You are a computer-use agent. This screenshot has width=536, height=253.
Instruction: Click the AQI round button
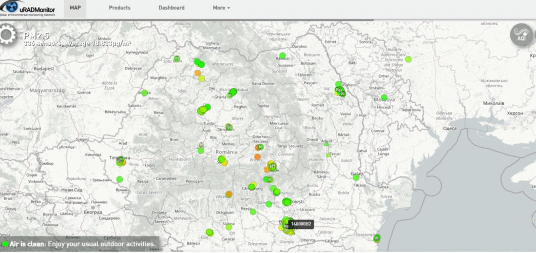pos(521,34)
